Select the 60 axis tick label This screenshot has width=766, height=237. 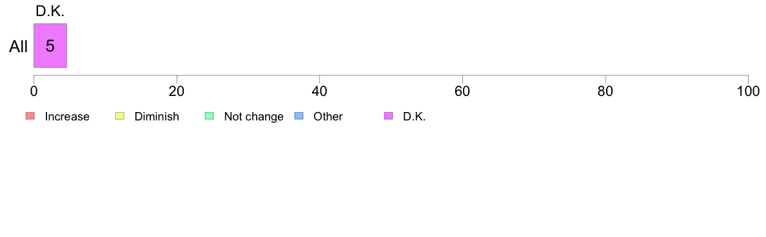tap(462, 91)
